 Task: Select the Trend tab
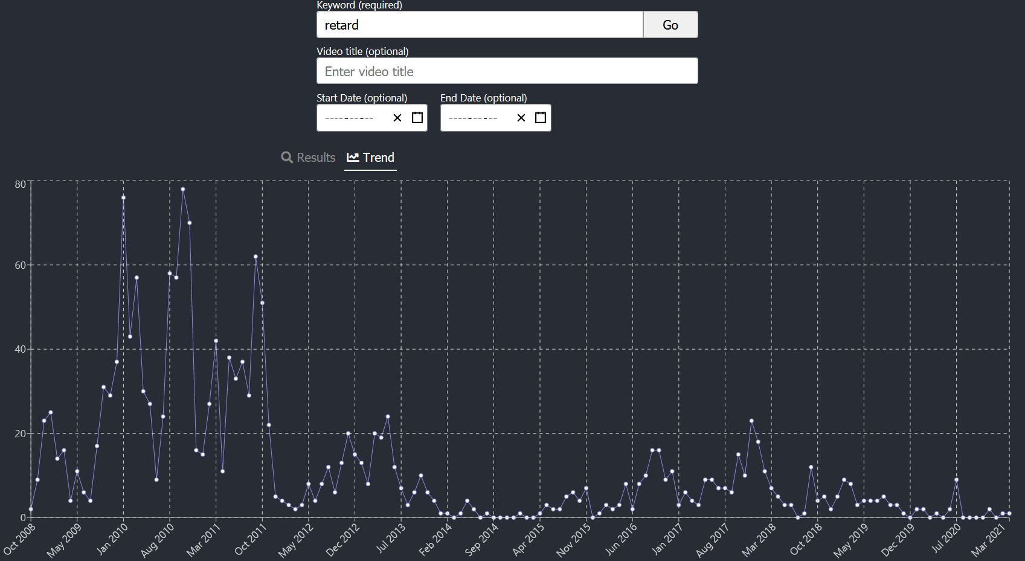pyautogui.click(x=370, y=158)
